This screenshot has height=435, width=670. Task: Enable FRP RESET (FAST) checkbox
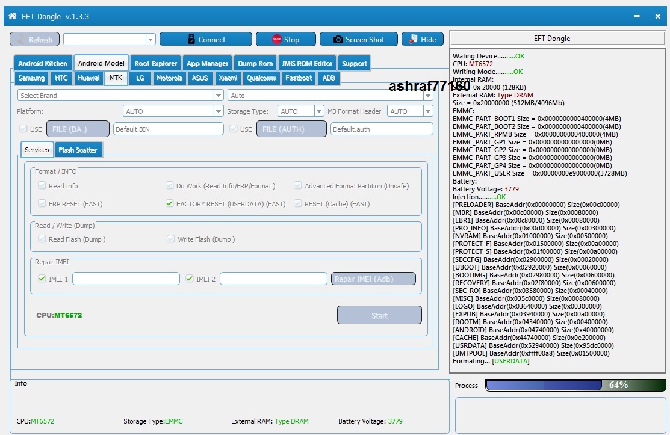point(42,203)
